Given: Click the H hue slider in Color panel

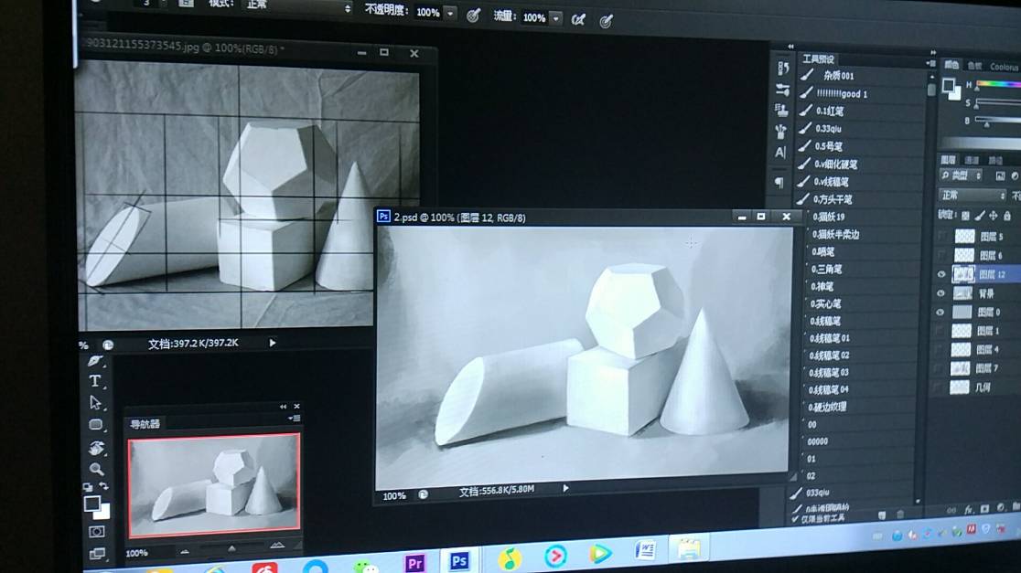Looking at the screenshot, I should click(x=998, y=85).
